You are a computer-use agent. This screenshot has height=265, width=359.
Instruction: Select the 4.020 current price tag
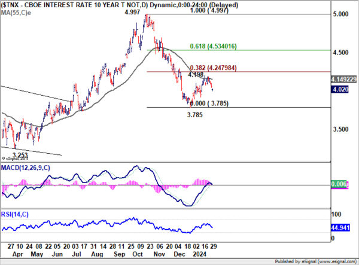340,90
